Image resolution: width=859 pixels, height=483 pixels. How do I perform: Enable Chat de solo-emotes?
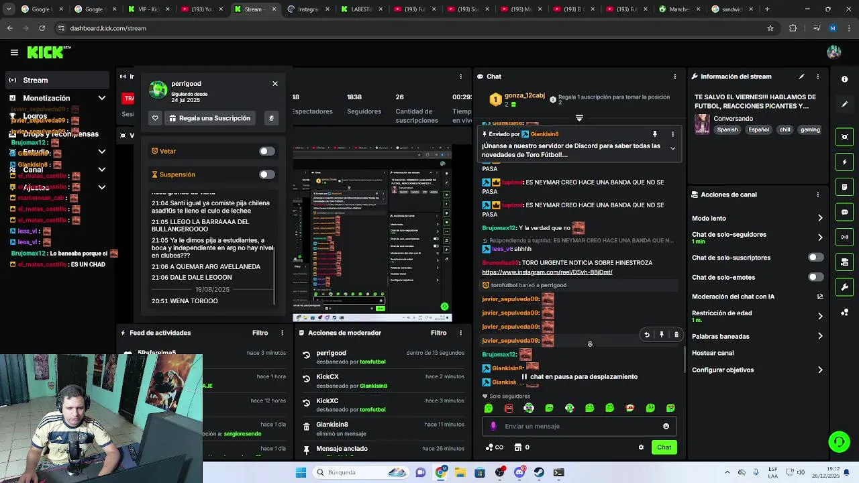[x=815, y=277]
